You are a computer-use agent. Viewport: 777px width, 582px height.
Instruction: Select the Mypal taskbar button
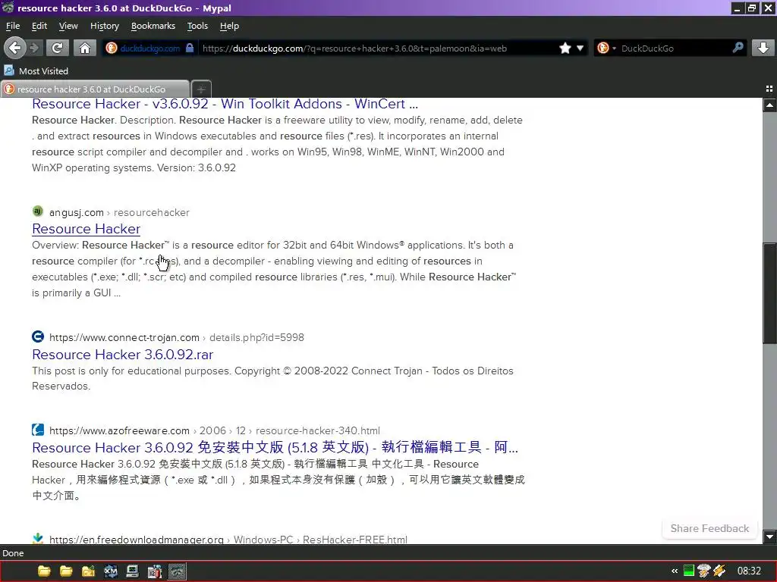[x=177, y=571]
